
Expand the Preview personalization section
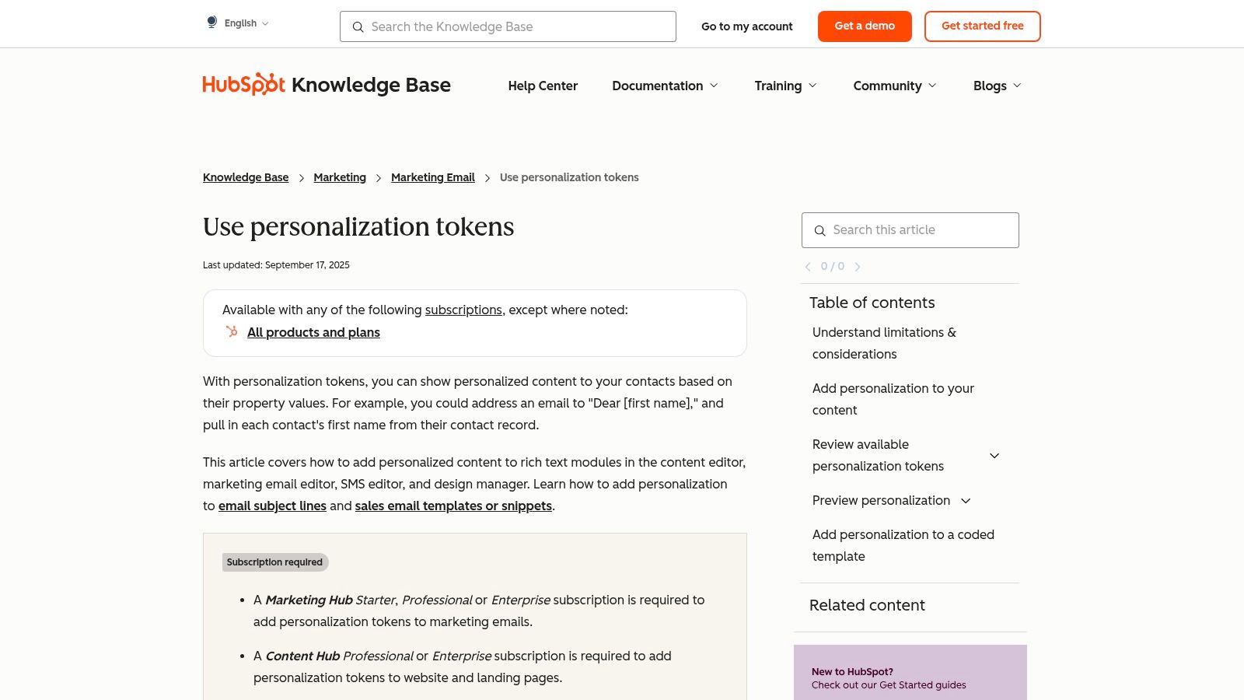[966, 501]
